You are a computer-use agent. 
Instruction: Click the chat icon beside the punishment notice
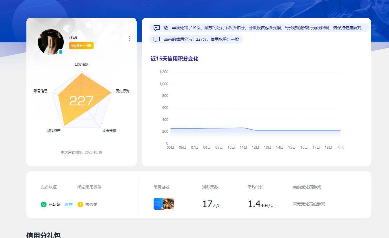[x=157, y=28]
